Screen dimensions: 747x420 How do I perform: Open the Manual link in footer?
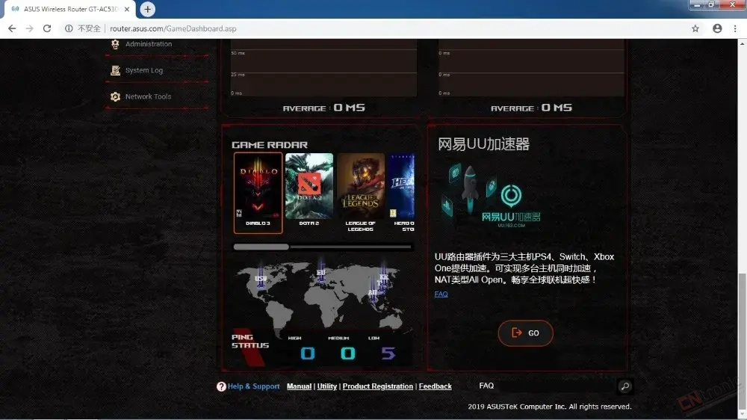[299, 386]
